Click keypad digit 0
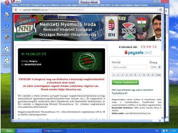 [x=152, y=75]
